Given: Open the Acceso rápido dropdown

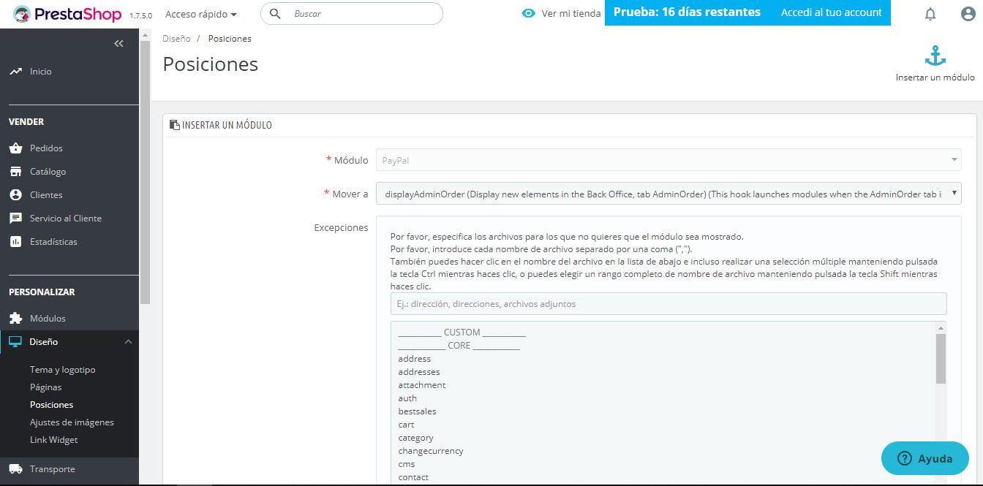Looking at the screenshot, I should (200, 14).
